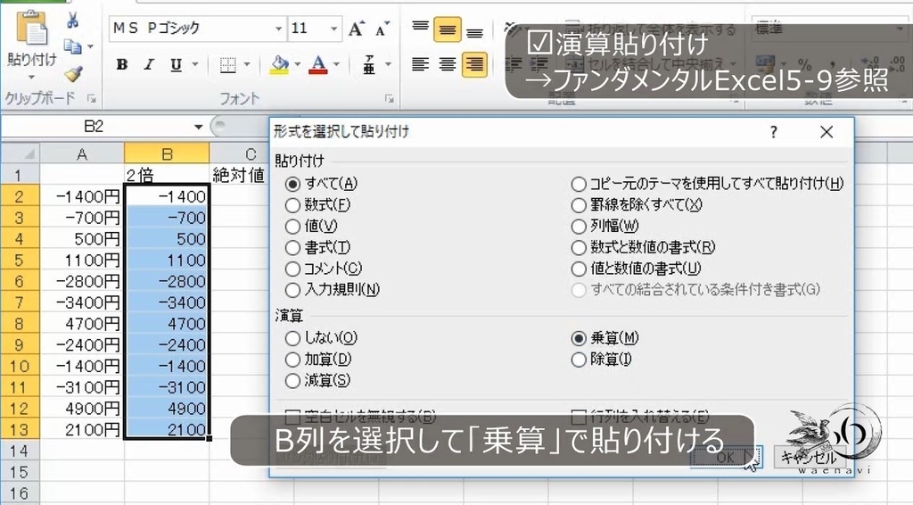Expand the Borders dropdown arrow
This screenshot has height=505, width=913.
(248, 64)
